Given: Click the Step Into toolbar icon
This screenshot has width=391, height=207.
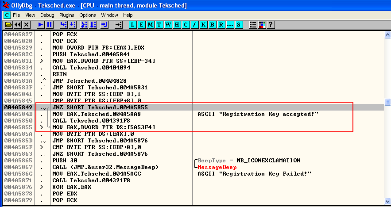Looking at the screenshot, I should 64,24.
